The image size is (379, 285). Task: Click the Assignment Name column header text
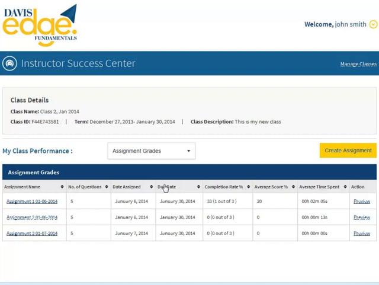[23, 187]
